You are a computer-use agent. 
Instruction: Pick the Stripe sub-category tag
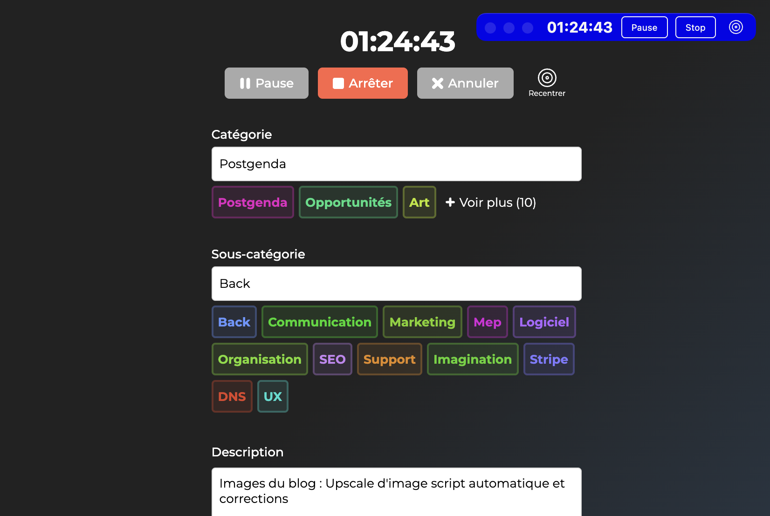tap(549, 359)
